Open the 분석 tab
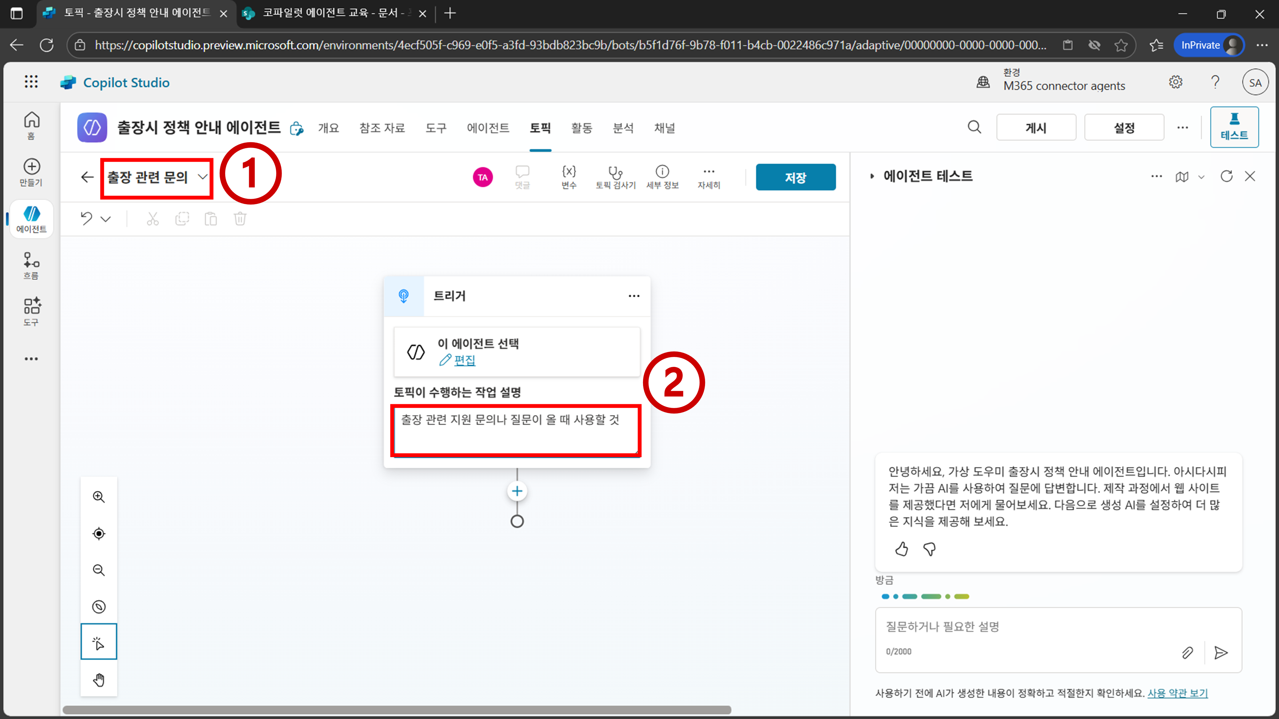Screen dimensions: 1279x719 tap(623, 128)
